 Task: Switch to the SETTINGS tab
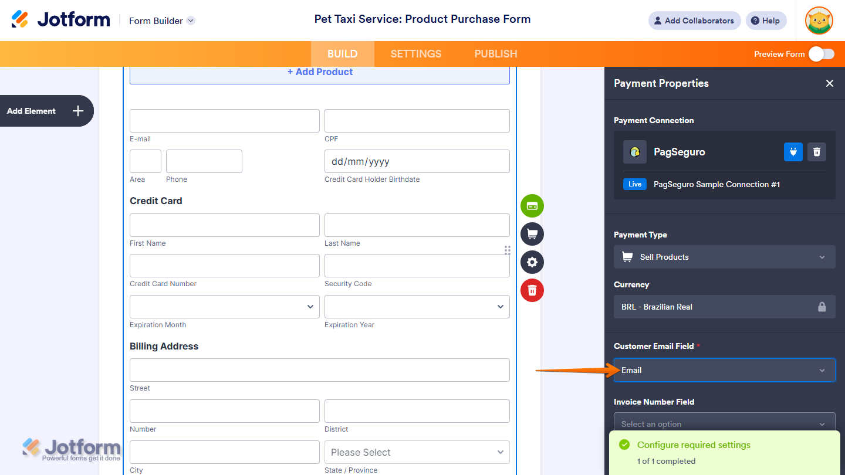pyautogui.click(x=416, y=54)
